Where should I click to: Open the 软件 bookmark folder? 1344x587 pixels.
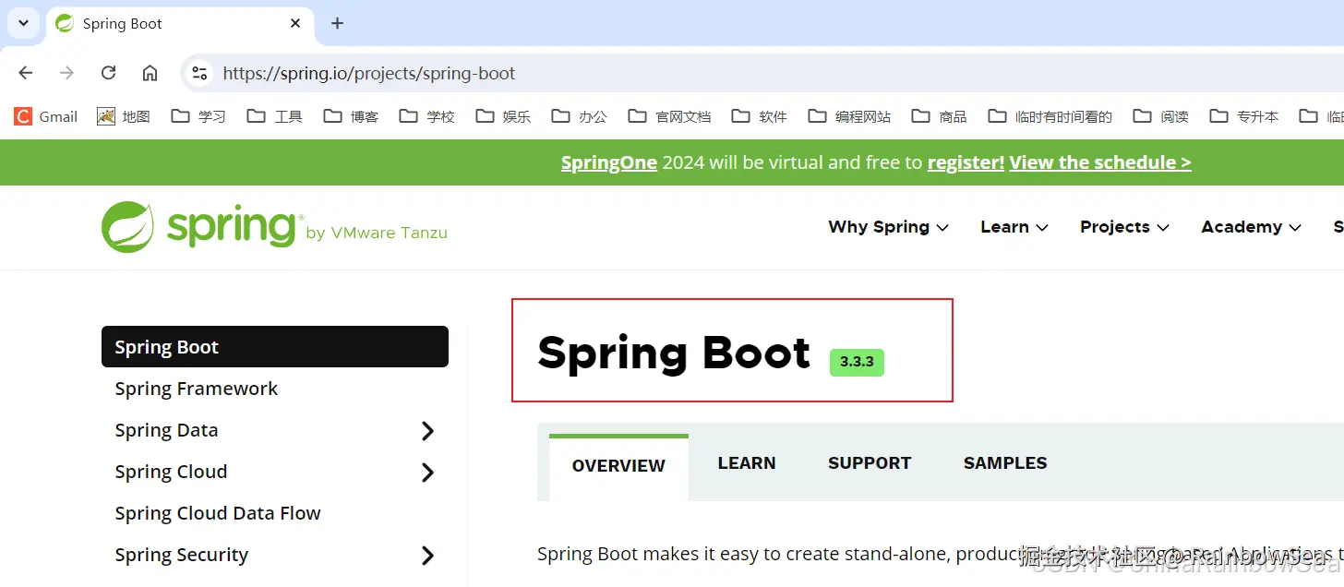pos(760,116)
